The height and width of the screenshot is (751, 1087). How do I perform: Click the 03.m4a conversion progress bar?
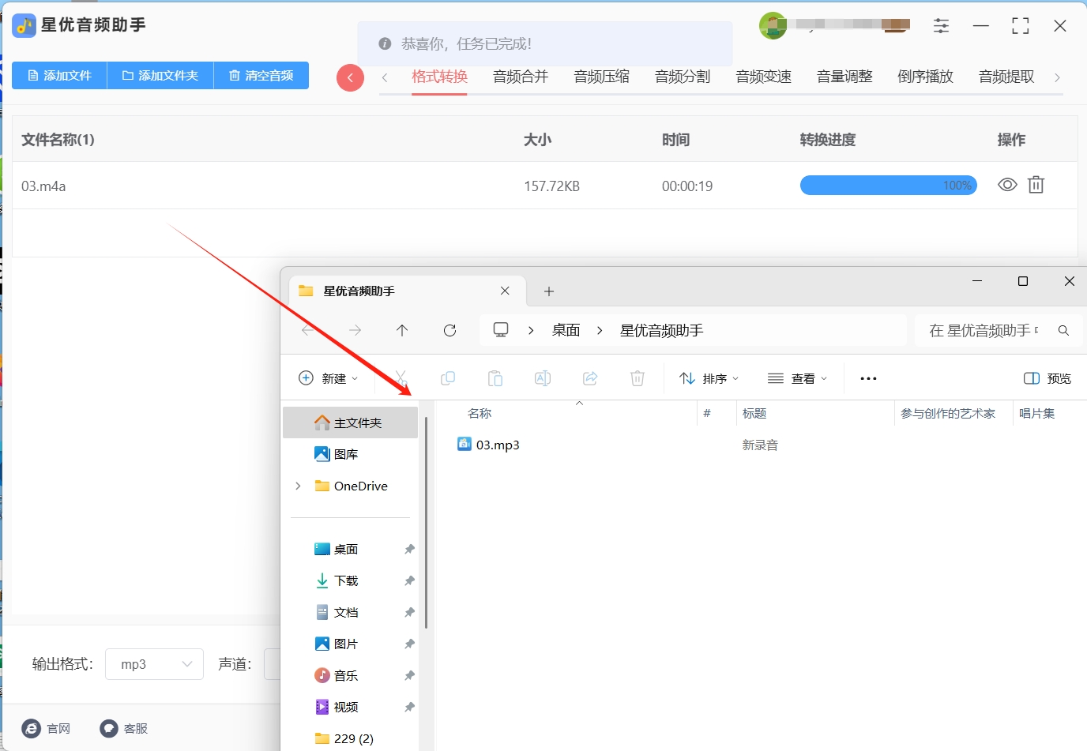point(889,185)
